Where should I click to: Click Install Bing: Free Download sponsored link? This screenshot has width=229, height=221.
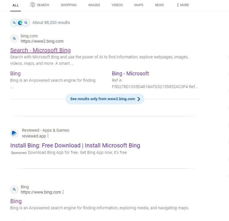(x=75, y=145)
